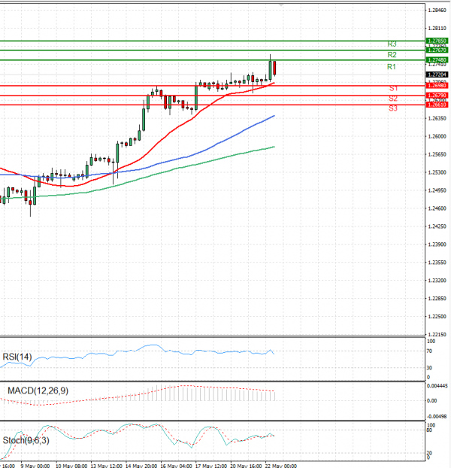Click the 1.23550 price axis value
The image size is (451, 468).
(437, 263)
